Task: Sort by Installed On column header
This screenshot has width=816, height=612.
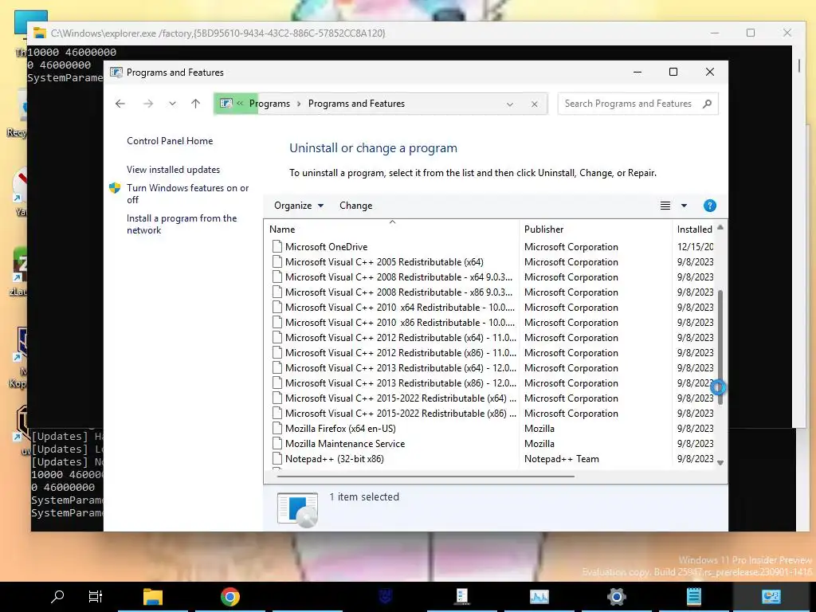Action: (x=694, y=229)
